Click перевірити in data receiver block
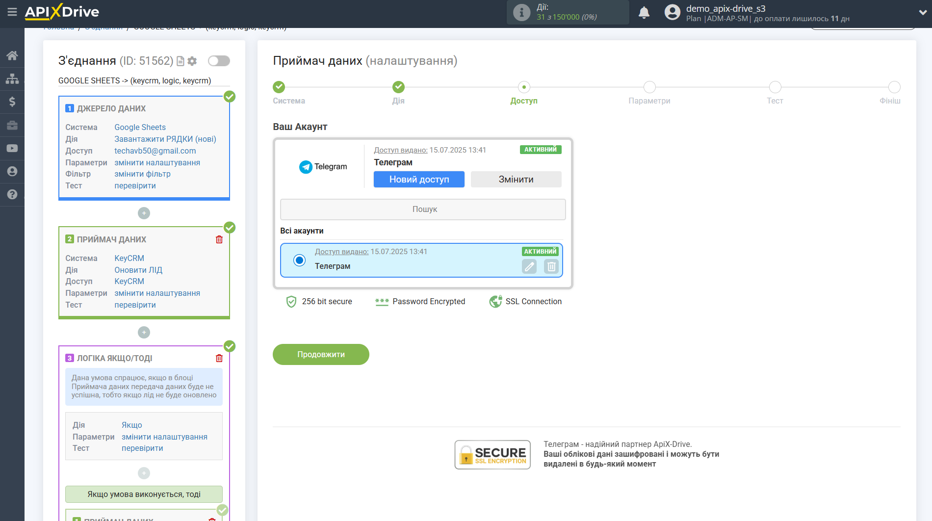 click(x=135, y=305)
